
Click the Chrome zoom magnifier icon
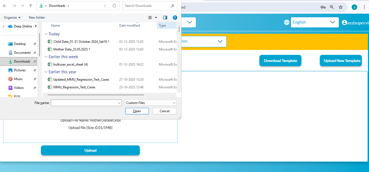coord(332,7)
